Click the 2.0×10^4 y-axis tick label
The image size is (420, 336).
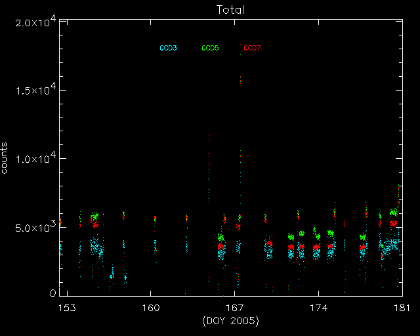tap(33, 24)
